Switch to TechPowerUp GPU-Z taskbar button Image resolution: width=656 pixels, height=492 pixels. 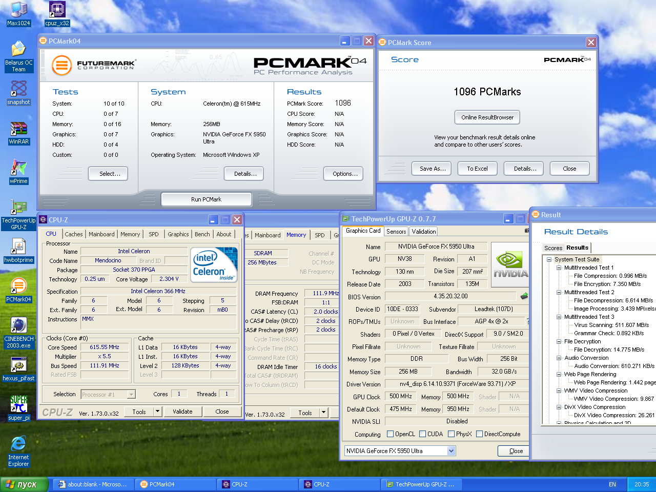(421, 484)
